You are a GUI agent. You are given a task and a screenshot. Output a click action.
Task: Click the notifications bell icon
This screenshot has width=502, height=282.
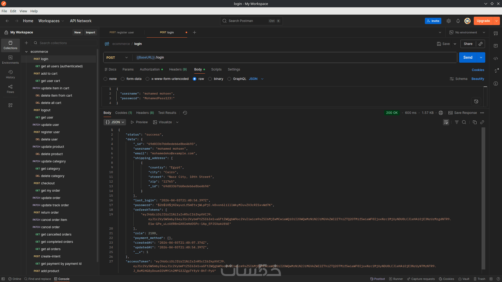[x=458, y=21]
